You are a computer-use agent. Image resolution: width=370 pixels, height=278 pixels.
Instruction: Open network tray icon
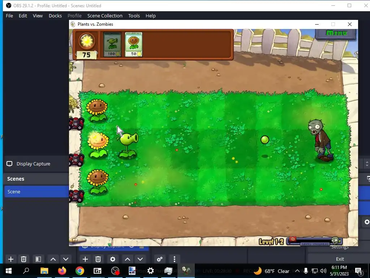(x=315, y=271)
